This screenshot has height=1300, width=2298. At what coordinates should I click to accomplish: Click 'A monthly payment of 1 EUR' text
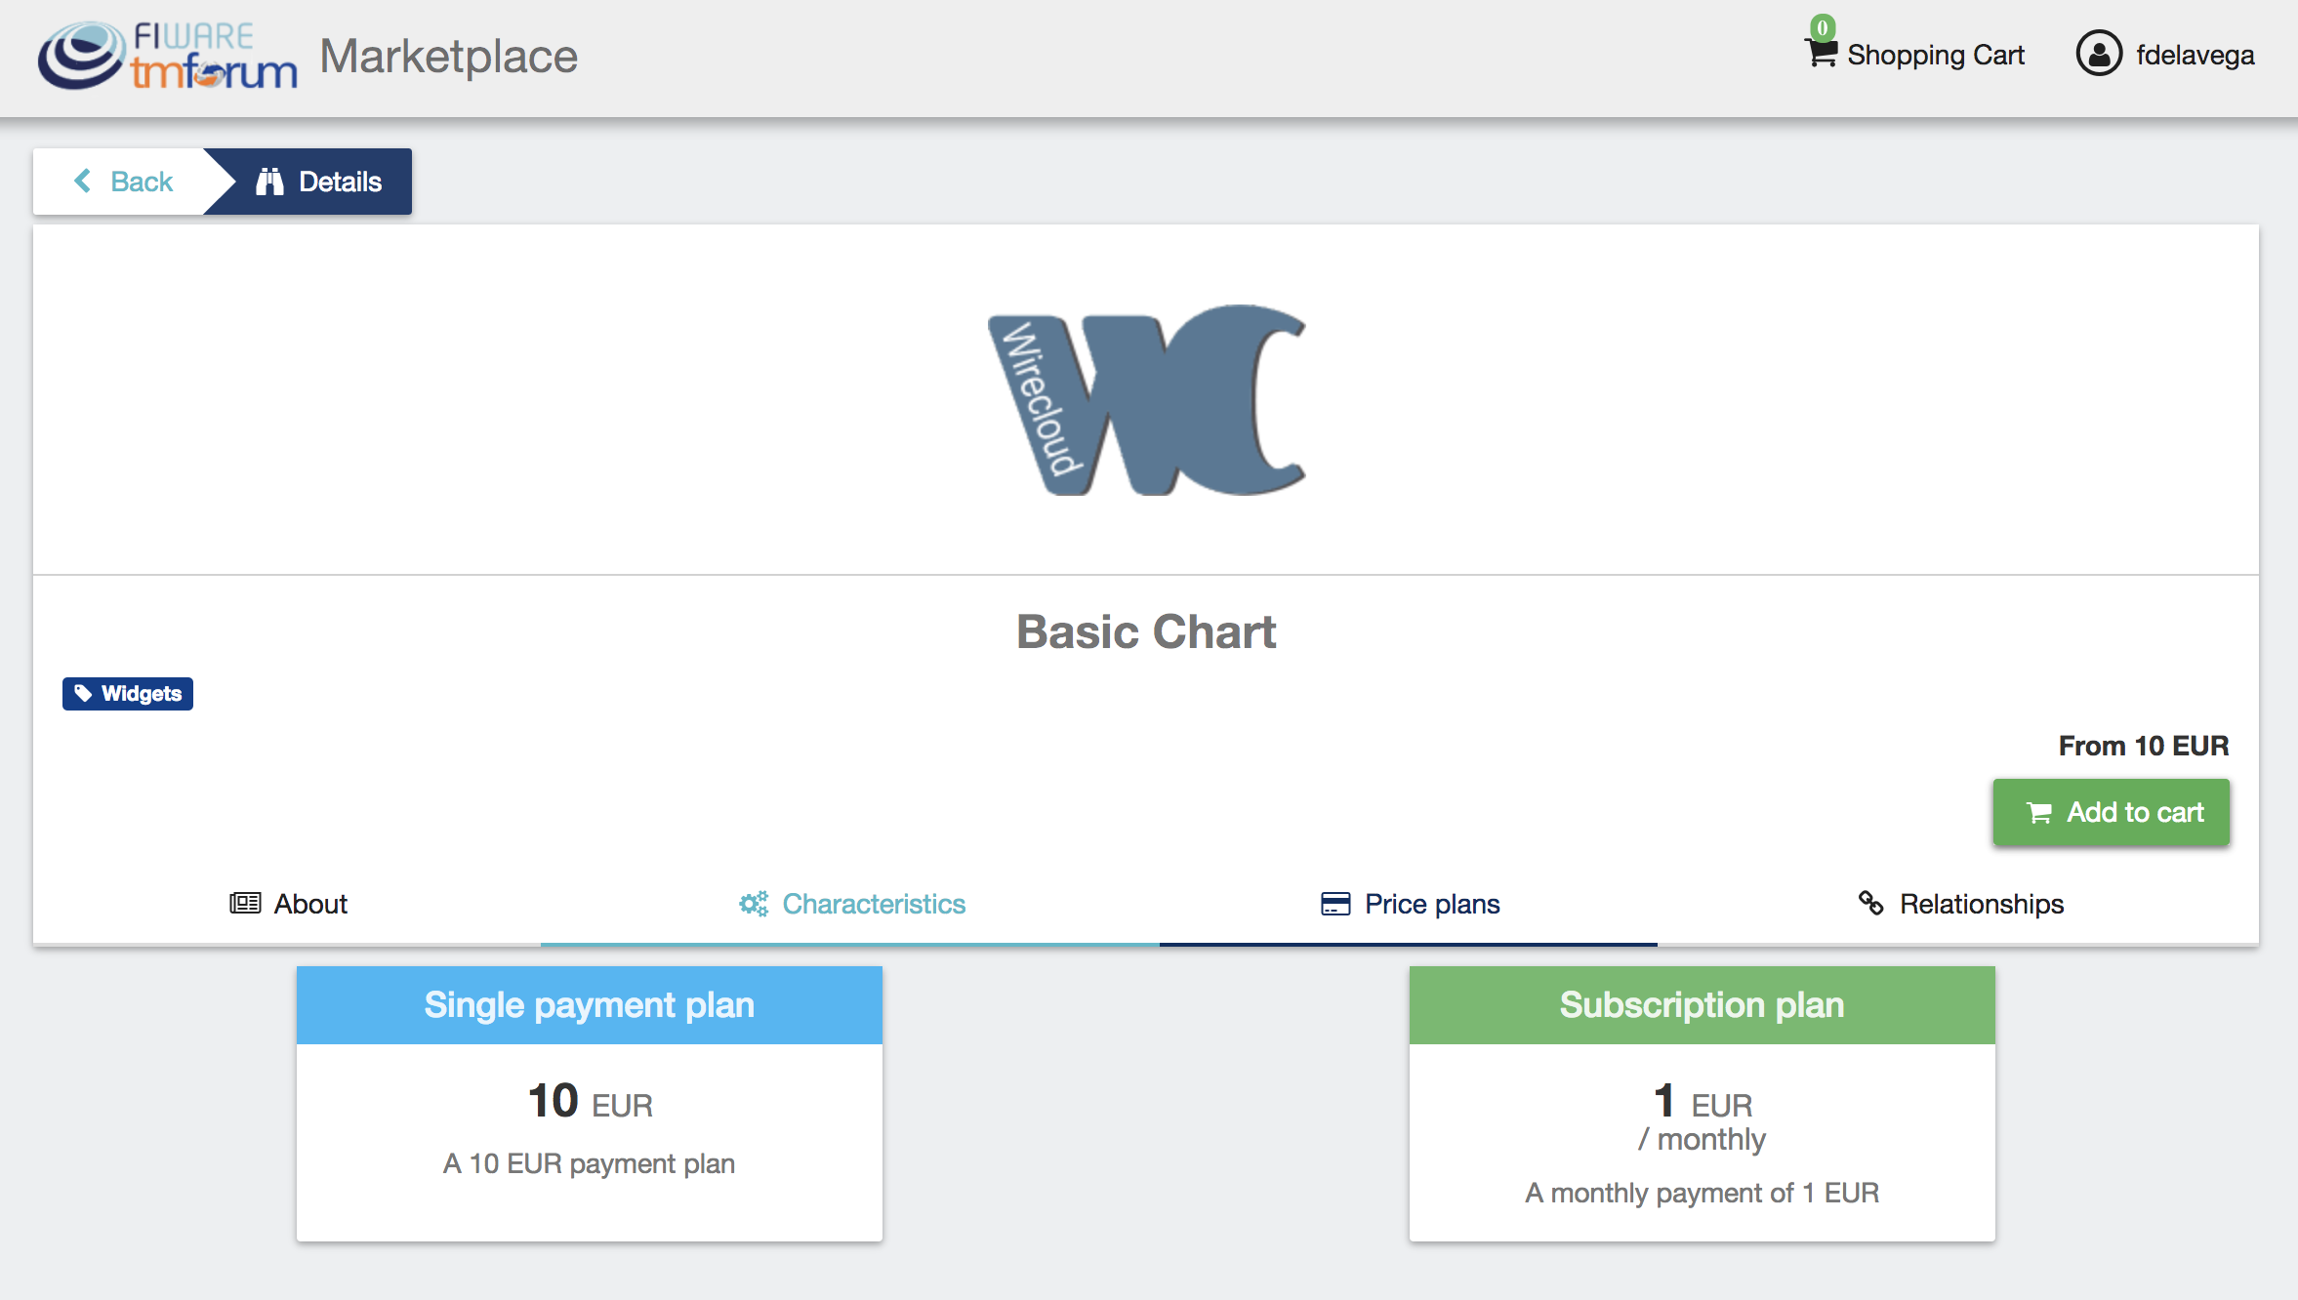pos(1703,1193)
